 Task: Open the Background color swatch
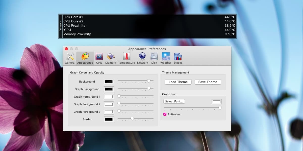click(109, 82)
